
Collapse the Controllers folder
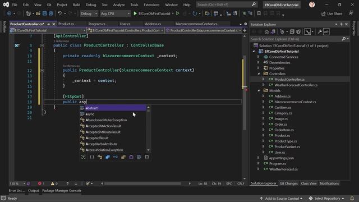coord(259,74)
